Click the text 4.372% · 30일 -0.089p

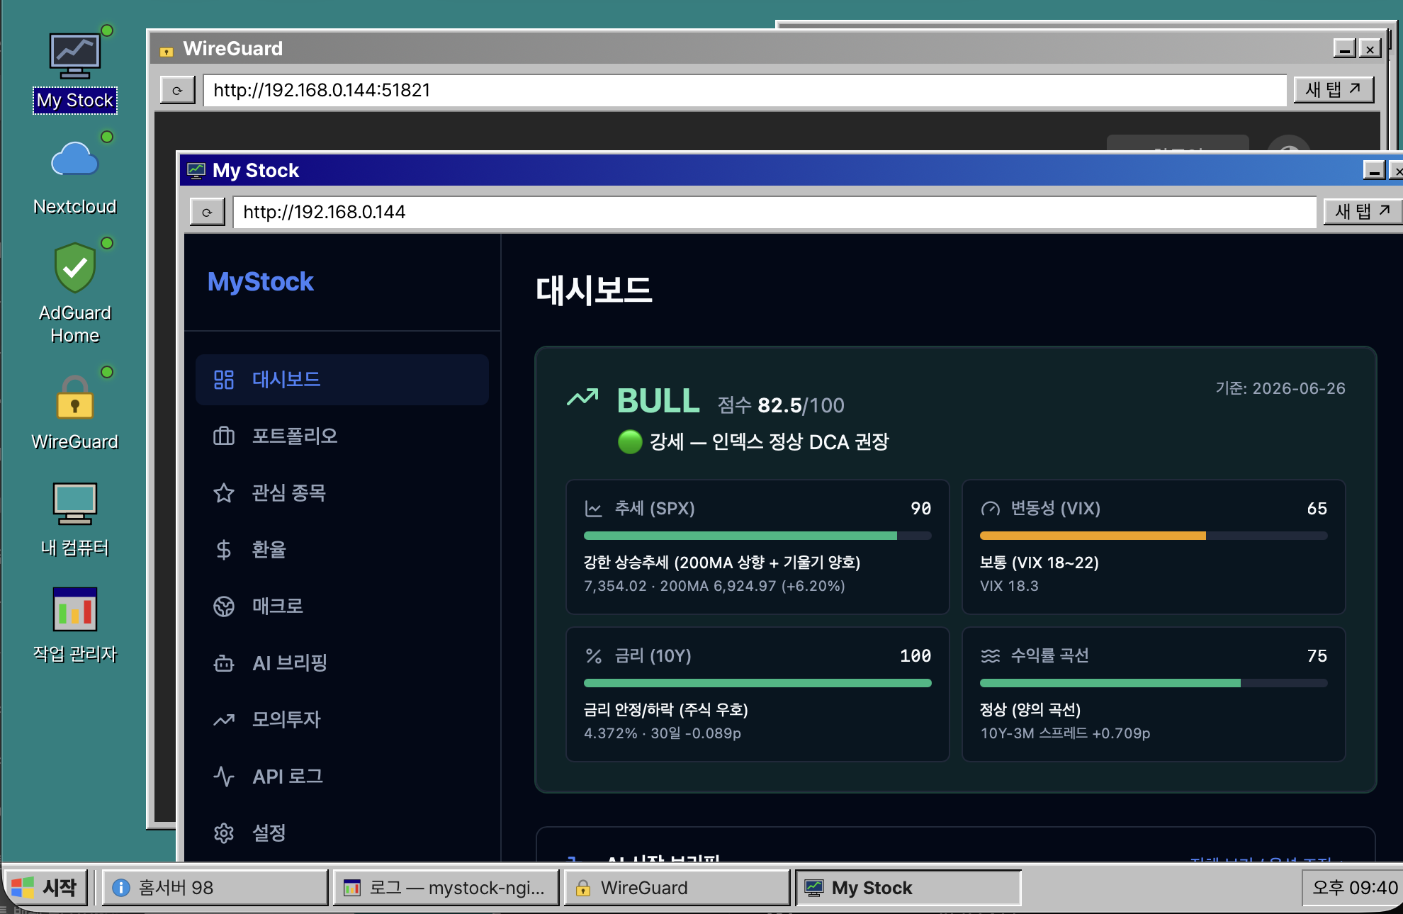[663, 733]
